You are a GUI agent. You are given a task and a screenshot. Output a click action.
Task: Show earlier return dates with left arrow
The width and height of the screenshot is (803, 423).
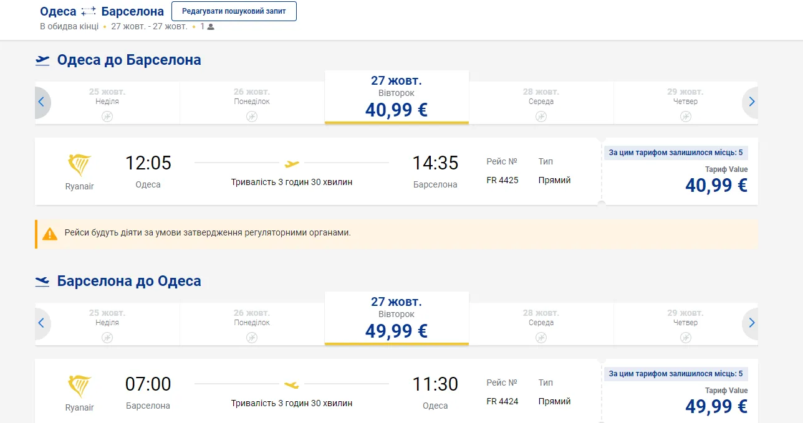[42, 323]
